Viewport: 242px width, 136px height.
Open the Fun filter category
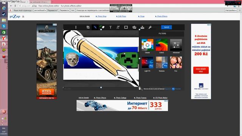point(176,62)
